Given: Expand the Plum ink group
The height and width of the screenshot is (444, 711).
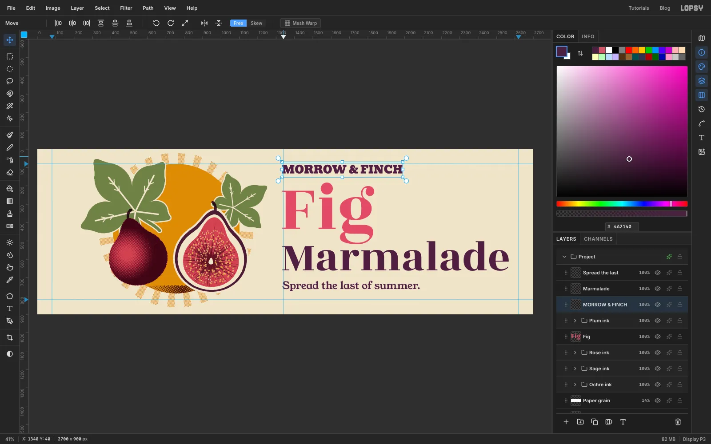Looking at the screenshot, I should (x=575, y=321).
